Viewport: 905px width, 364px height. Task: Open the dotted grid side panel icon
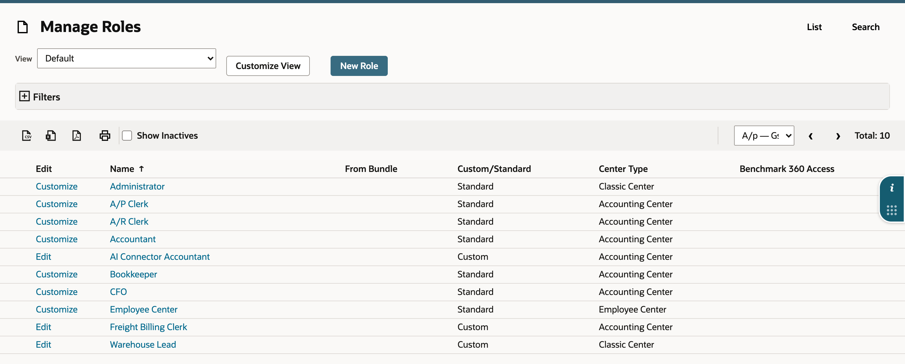pos(892,210)
